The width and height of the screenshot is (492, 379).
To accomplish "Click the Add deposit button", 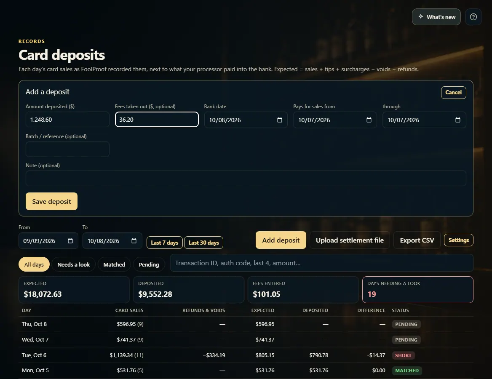I will click(x=281, y=240).
